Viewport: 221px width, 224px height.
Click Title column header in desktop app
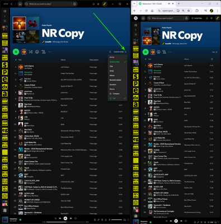pyautogui.click(x=20, y=60)
